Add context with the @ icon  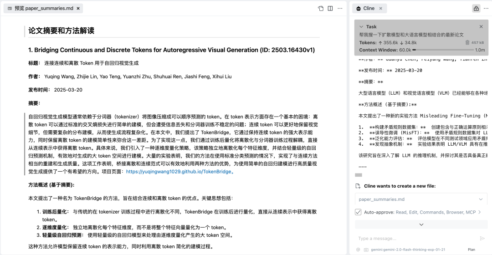click(x=358, y=250)
